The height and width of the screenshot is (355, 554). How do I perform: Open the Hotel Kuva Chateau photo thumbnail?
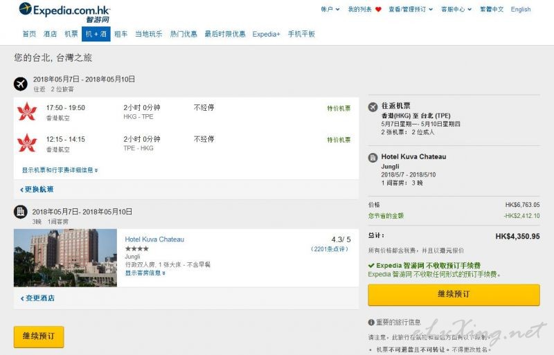click(x=65, y=258)
